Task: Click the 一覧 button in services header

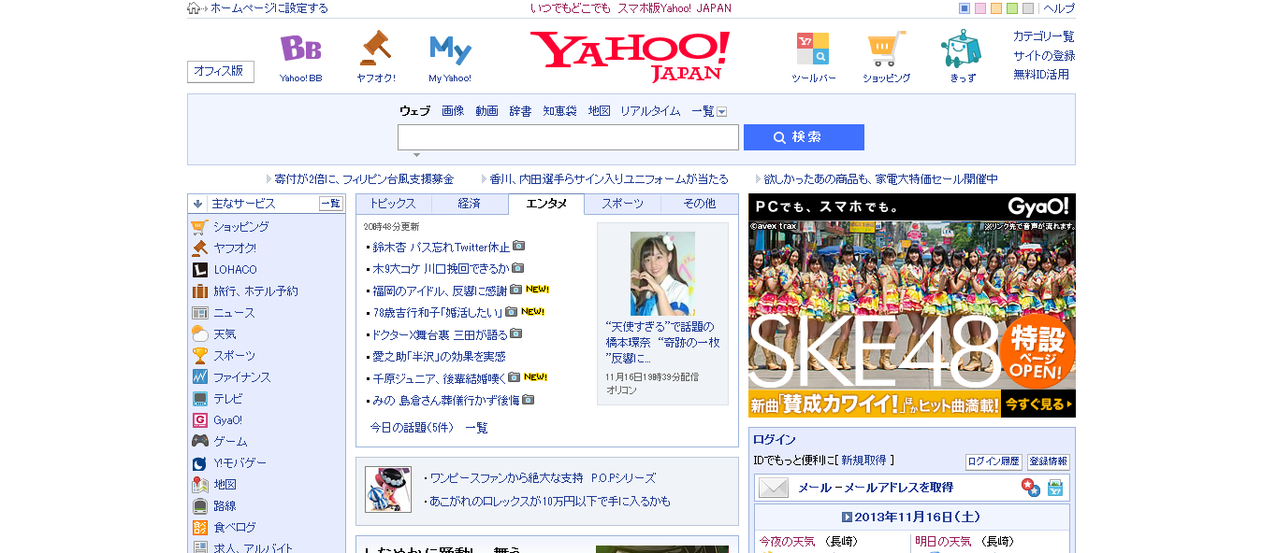Action: tap(331, 204)
